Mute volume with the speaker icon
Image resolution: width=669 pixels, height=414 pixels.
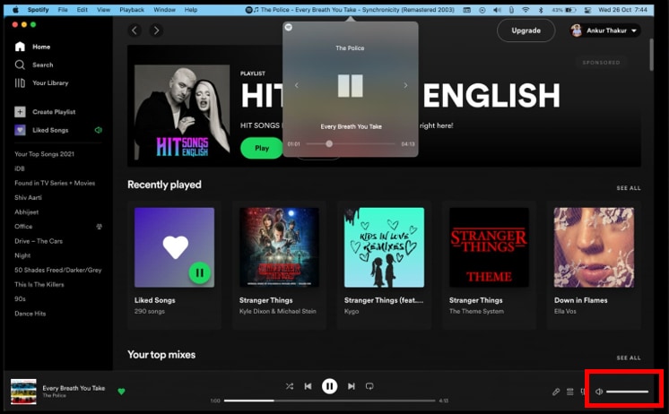coord(599,392)
